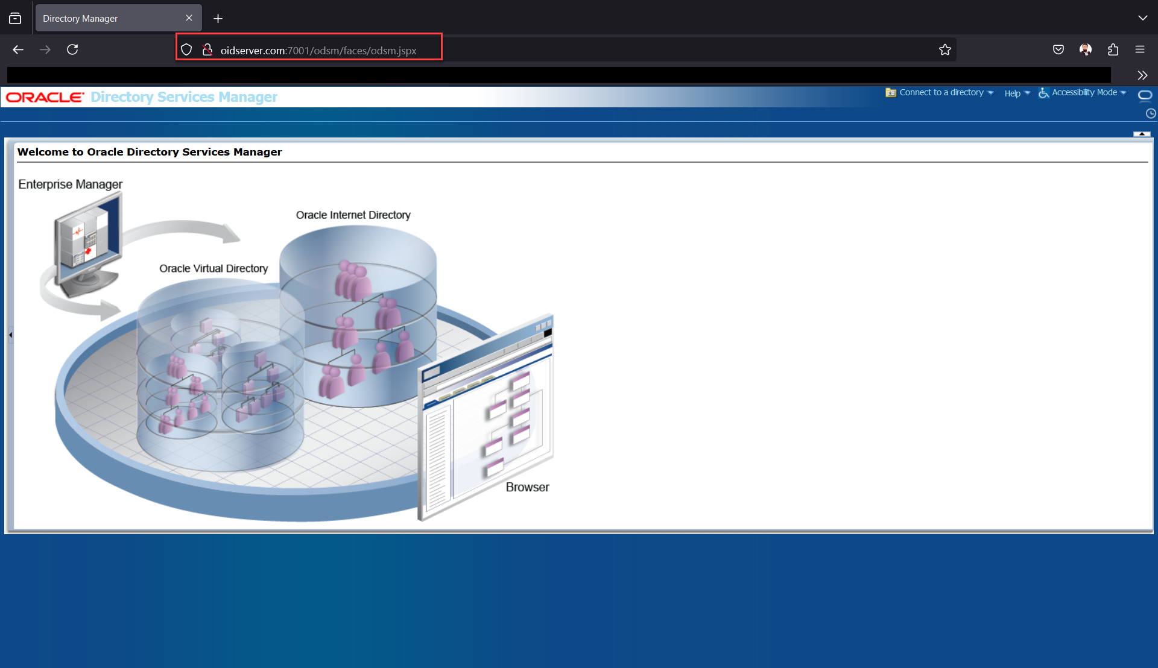This screenshot has height=668, width=1158.
Task: Open the Firefox extensions puzzle icon
Action: [1113, 49]
